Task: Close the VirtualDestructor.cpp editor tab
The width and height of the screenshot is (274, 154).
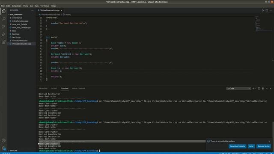Action: coord(61,10)
